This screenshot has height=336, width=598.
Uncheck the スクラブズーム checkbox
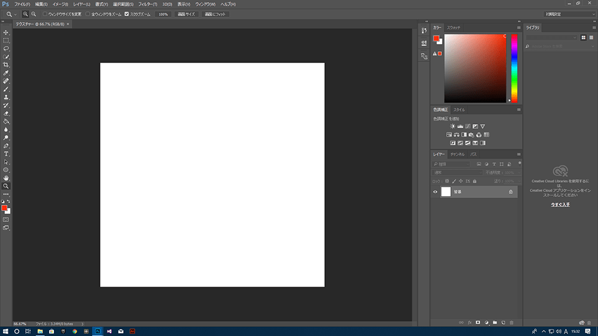pyautogui.click(x=126, y=14)
